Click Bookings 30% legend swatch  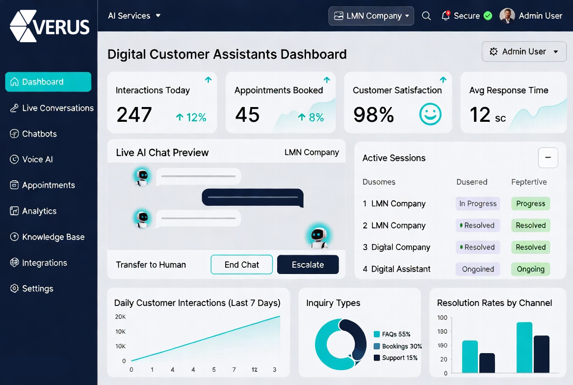point(377,346)
